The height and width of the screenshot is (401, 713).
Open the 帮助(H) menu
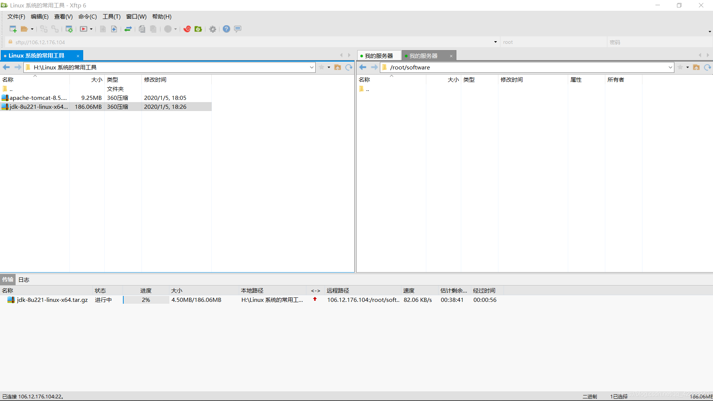[x=162, y=17]
